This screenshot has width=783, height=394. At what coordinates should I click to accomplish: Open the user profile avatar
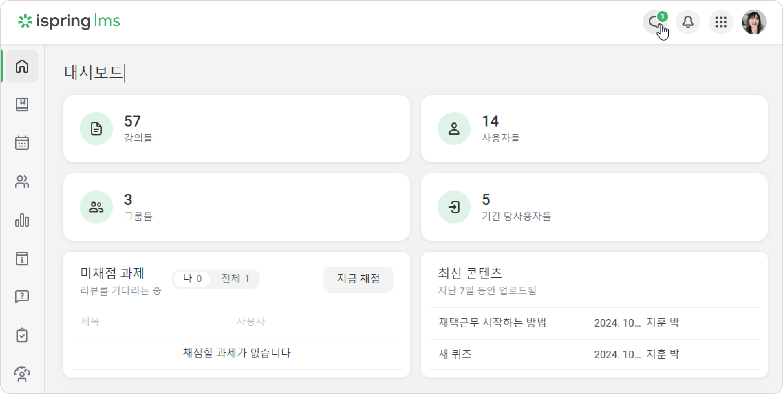(754, 22)
